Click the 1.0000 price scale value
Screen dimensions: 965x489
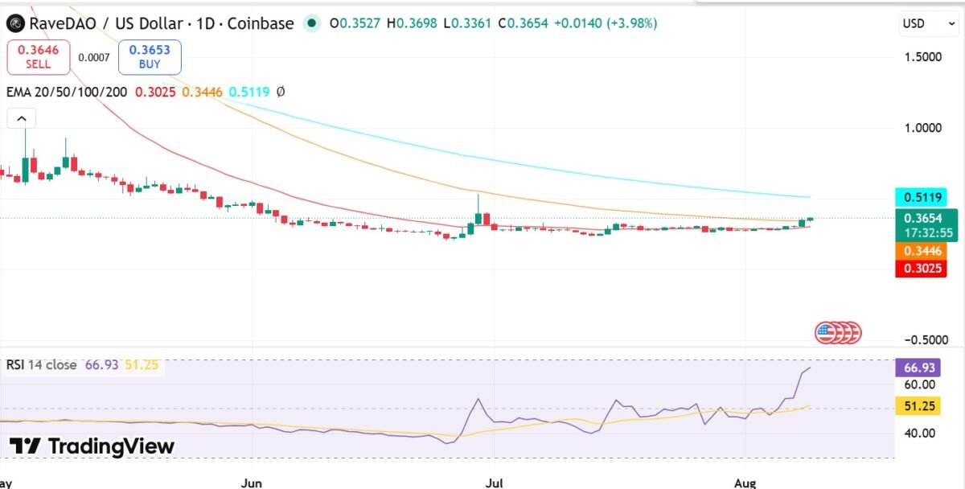pos(922,128)
